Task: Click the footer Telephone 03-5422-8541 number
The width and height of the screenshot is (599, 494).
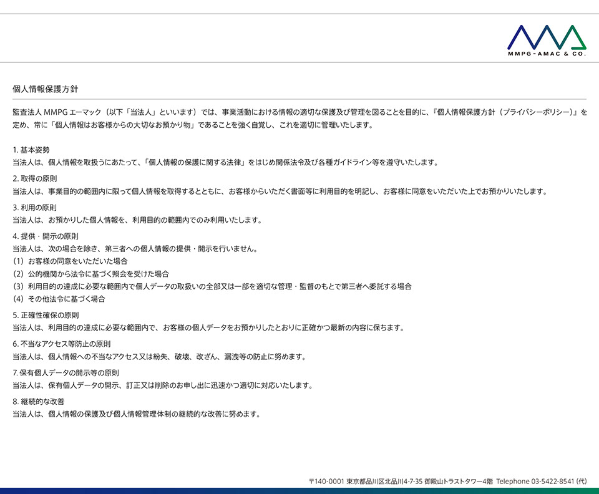Action: (542, 482)
